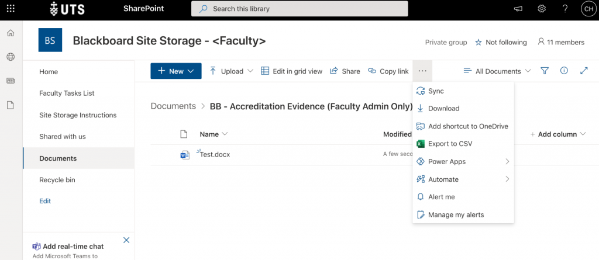
Task: Click the ellipsis more actions button
Action: click(422, 71)
